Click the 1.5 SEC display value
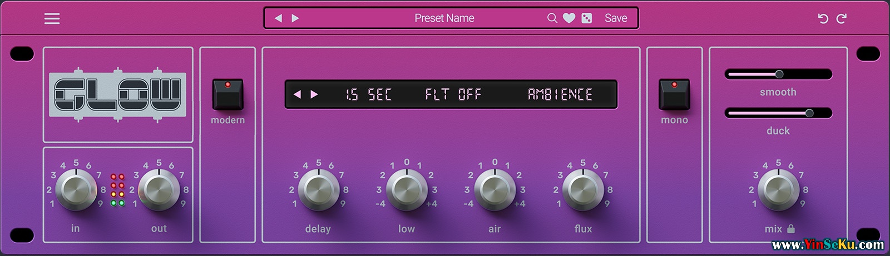 [x=368, y=94]
